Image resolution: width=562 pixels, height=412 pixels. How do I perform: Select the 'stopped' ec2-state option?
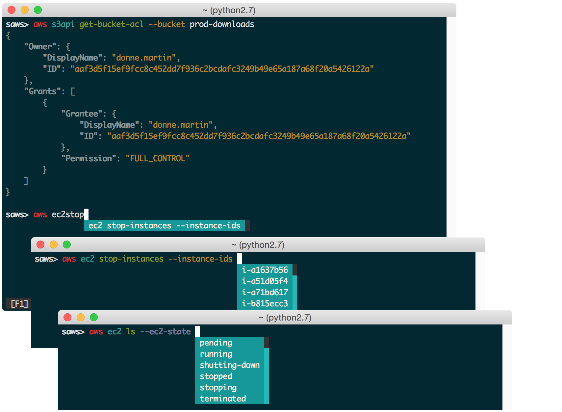click(230, 376)
